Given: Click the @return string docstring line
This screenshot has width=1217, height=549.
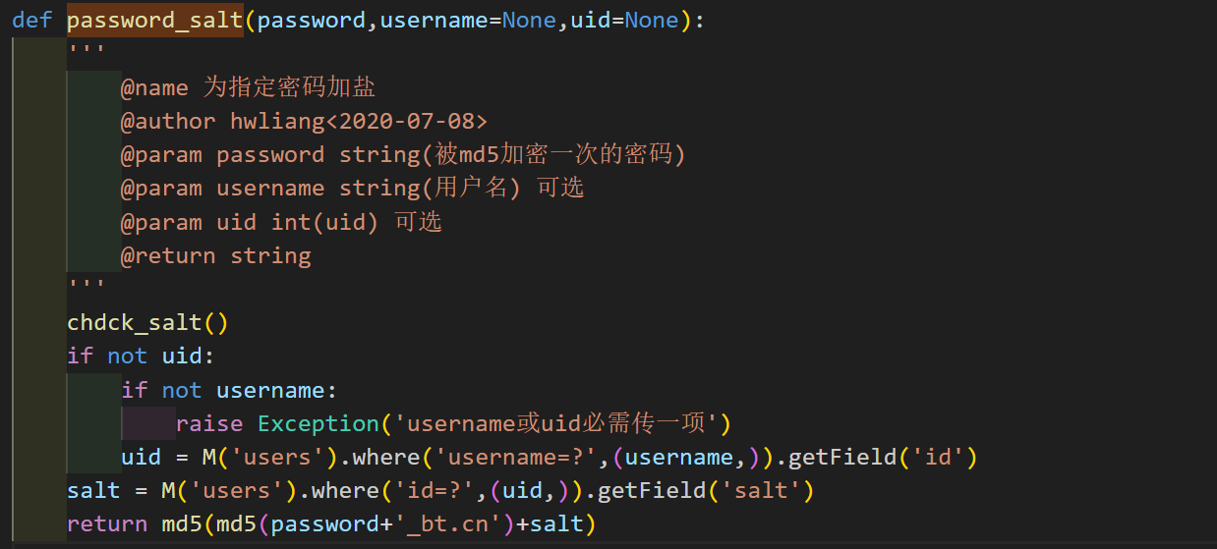Looking at the screenshot, I should click(216, 256).
